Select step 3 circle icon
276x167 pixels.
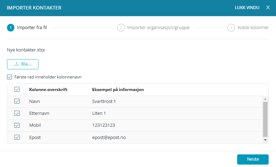click(x=231, y=28)
